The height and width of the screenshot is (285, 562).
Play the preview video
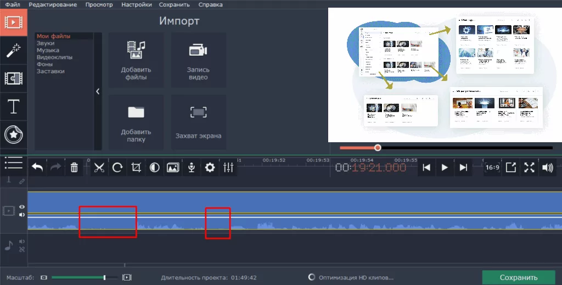(445, 167)
